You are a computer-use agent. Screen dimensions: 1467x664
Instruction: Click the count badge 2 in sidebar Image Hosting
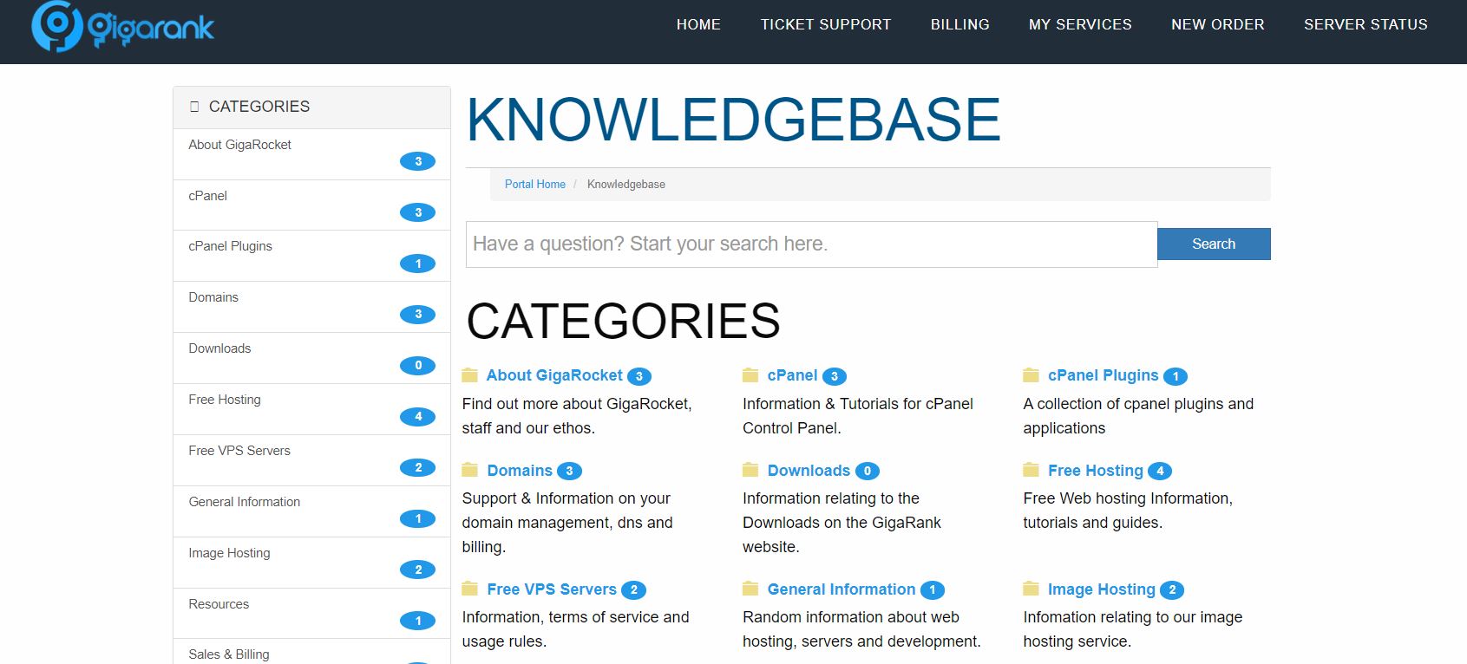click(417, 570)
